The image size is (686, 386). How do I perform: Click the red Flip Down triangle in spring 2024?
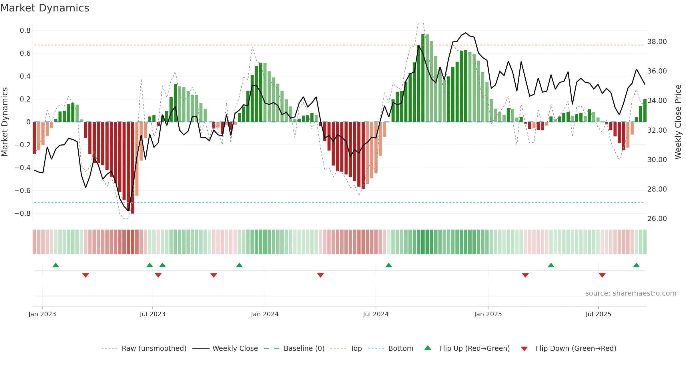(x=320, y=275)
